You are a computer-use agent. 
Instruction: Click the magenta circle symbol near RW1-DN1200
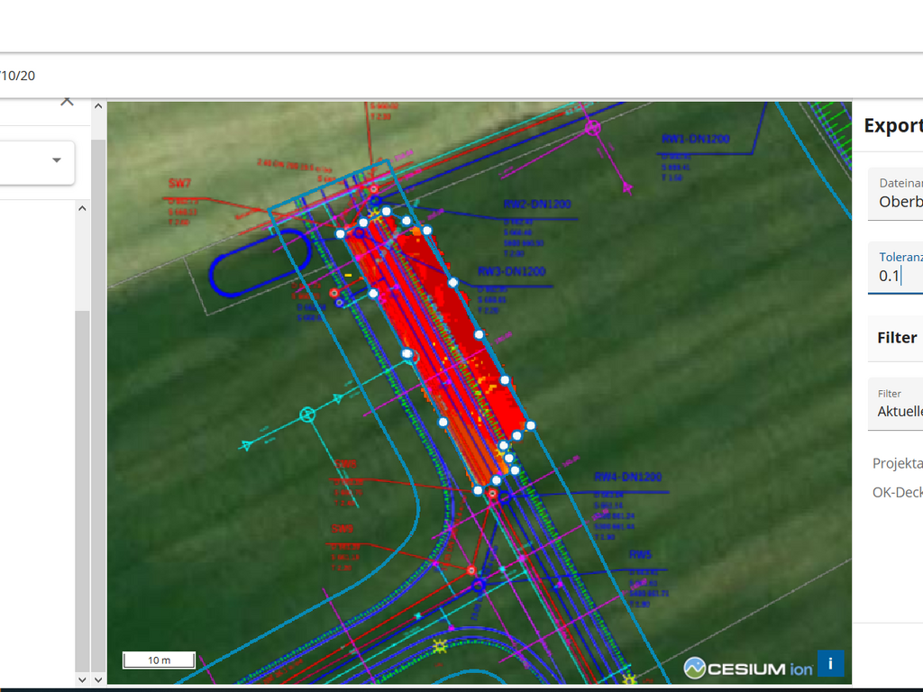(593, 127)
